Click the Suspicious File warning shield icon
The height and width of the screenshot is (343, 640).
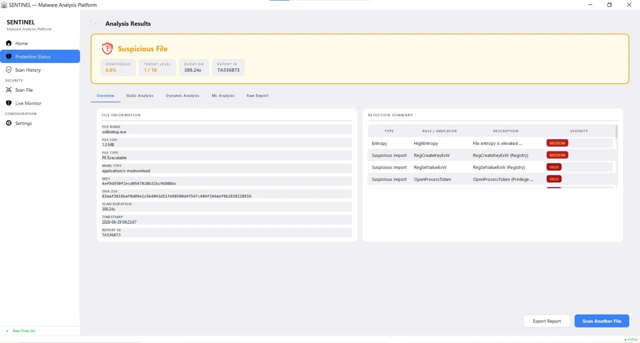pos(107,48)
